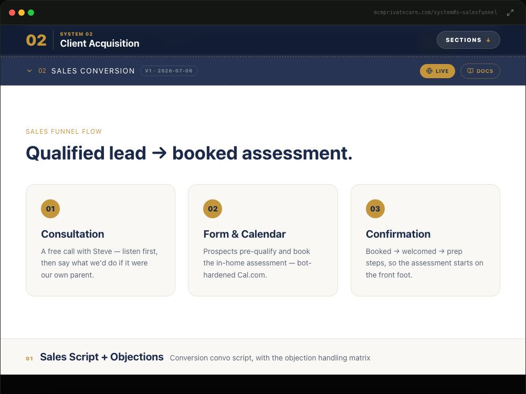Open the SECTIONS dropdown menu
526x394 pixels.
point(468,40)
